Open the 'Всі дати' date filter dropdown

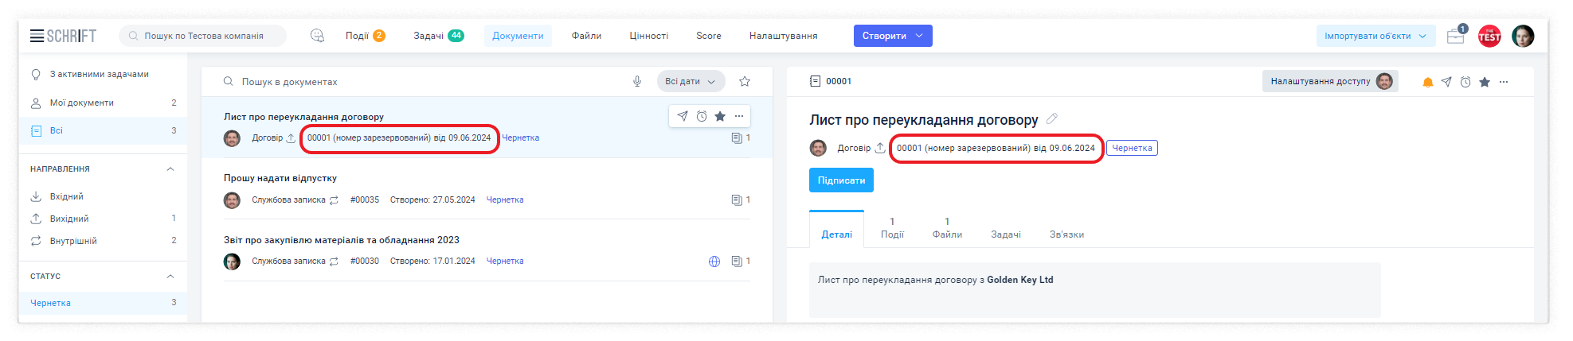tap(691, 81)
